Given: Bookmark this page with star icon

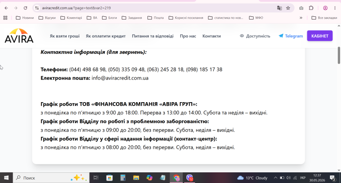Looking at the screenshot, I should (x=288, y=8).
